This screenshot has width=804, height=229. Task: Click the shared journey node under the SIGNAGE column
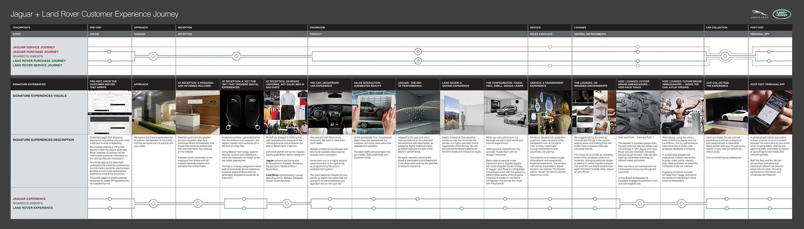(x=153, y=56)
